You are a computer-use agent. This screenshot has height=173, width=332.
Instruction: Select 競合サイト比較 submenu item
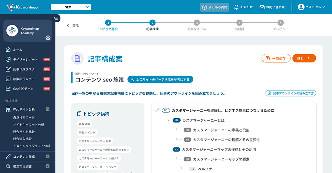click(24, 132)
